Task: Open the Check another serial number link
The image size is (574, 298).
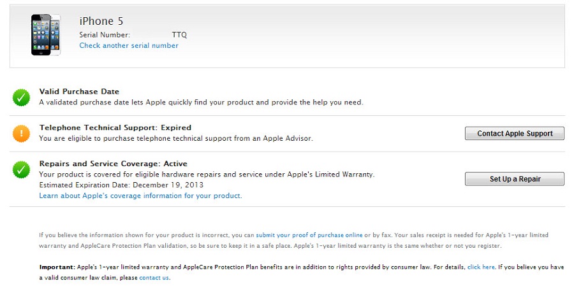Action: (x=129, y=46)
